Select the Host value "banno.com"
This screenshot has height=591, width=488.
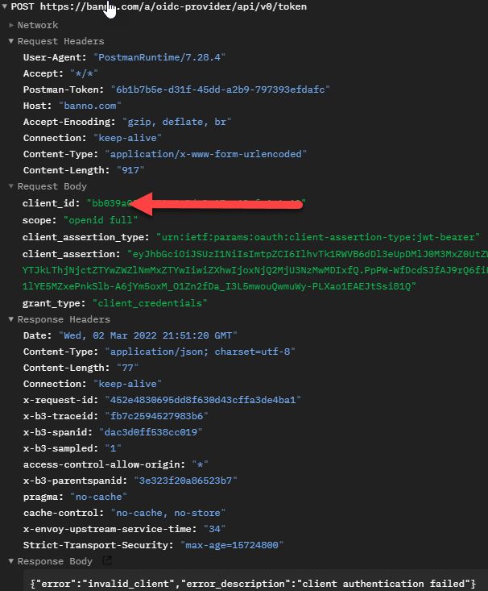coord(90,106)
